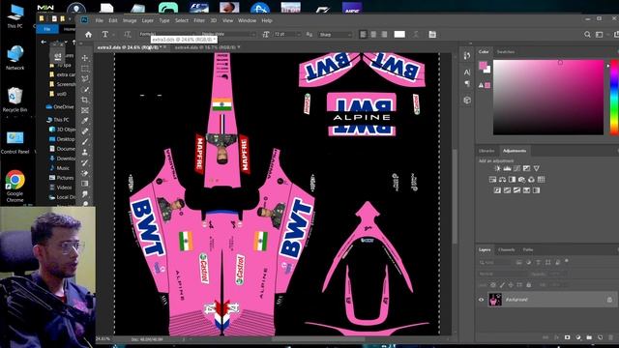Select the Brush tool
This screenshot has height=348, width=619.
85,142
